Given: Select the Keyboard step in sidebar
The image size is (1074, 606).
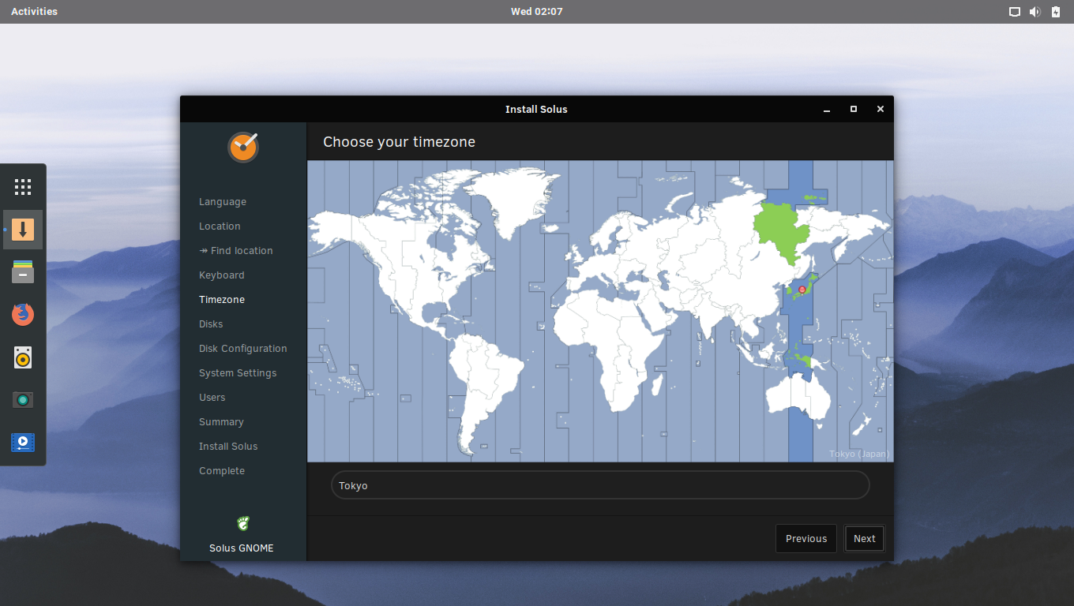Looking at the screenshot, I should pos(222,275).
